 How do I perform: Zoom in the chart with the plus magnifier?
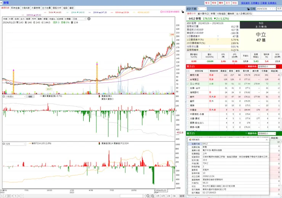(x=152, y=196)
